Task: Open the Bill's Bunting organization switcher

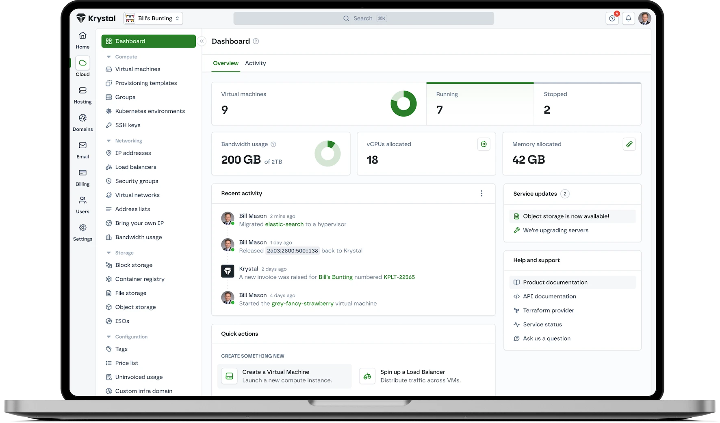Action: [x=153, y=18]
